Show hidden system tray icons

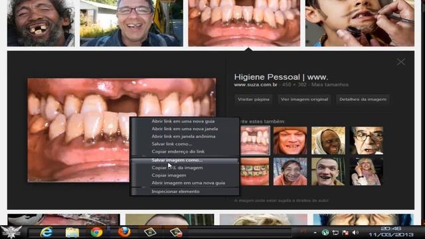tap(315, 232)
